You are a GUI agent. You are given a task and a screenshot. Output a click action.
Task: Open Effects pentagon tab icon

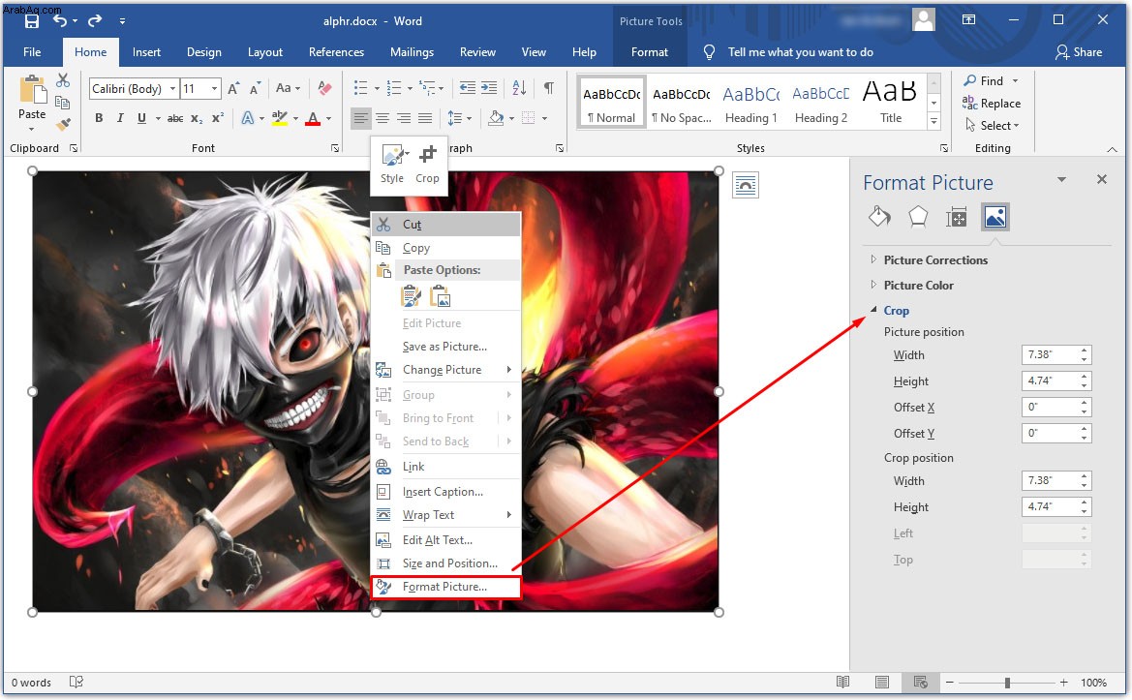pyautogui.click(x=918, y=217)
